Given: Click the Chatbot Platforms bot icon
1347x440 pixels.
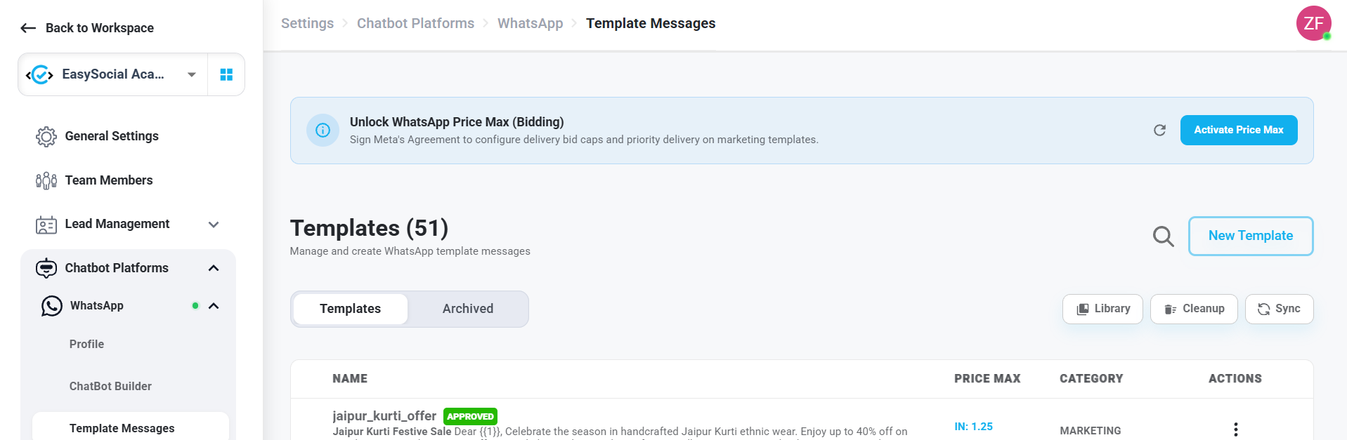Looking at the screenshot, I should point(46,268).
